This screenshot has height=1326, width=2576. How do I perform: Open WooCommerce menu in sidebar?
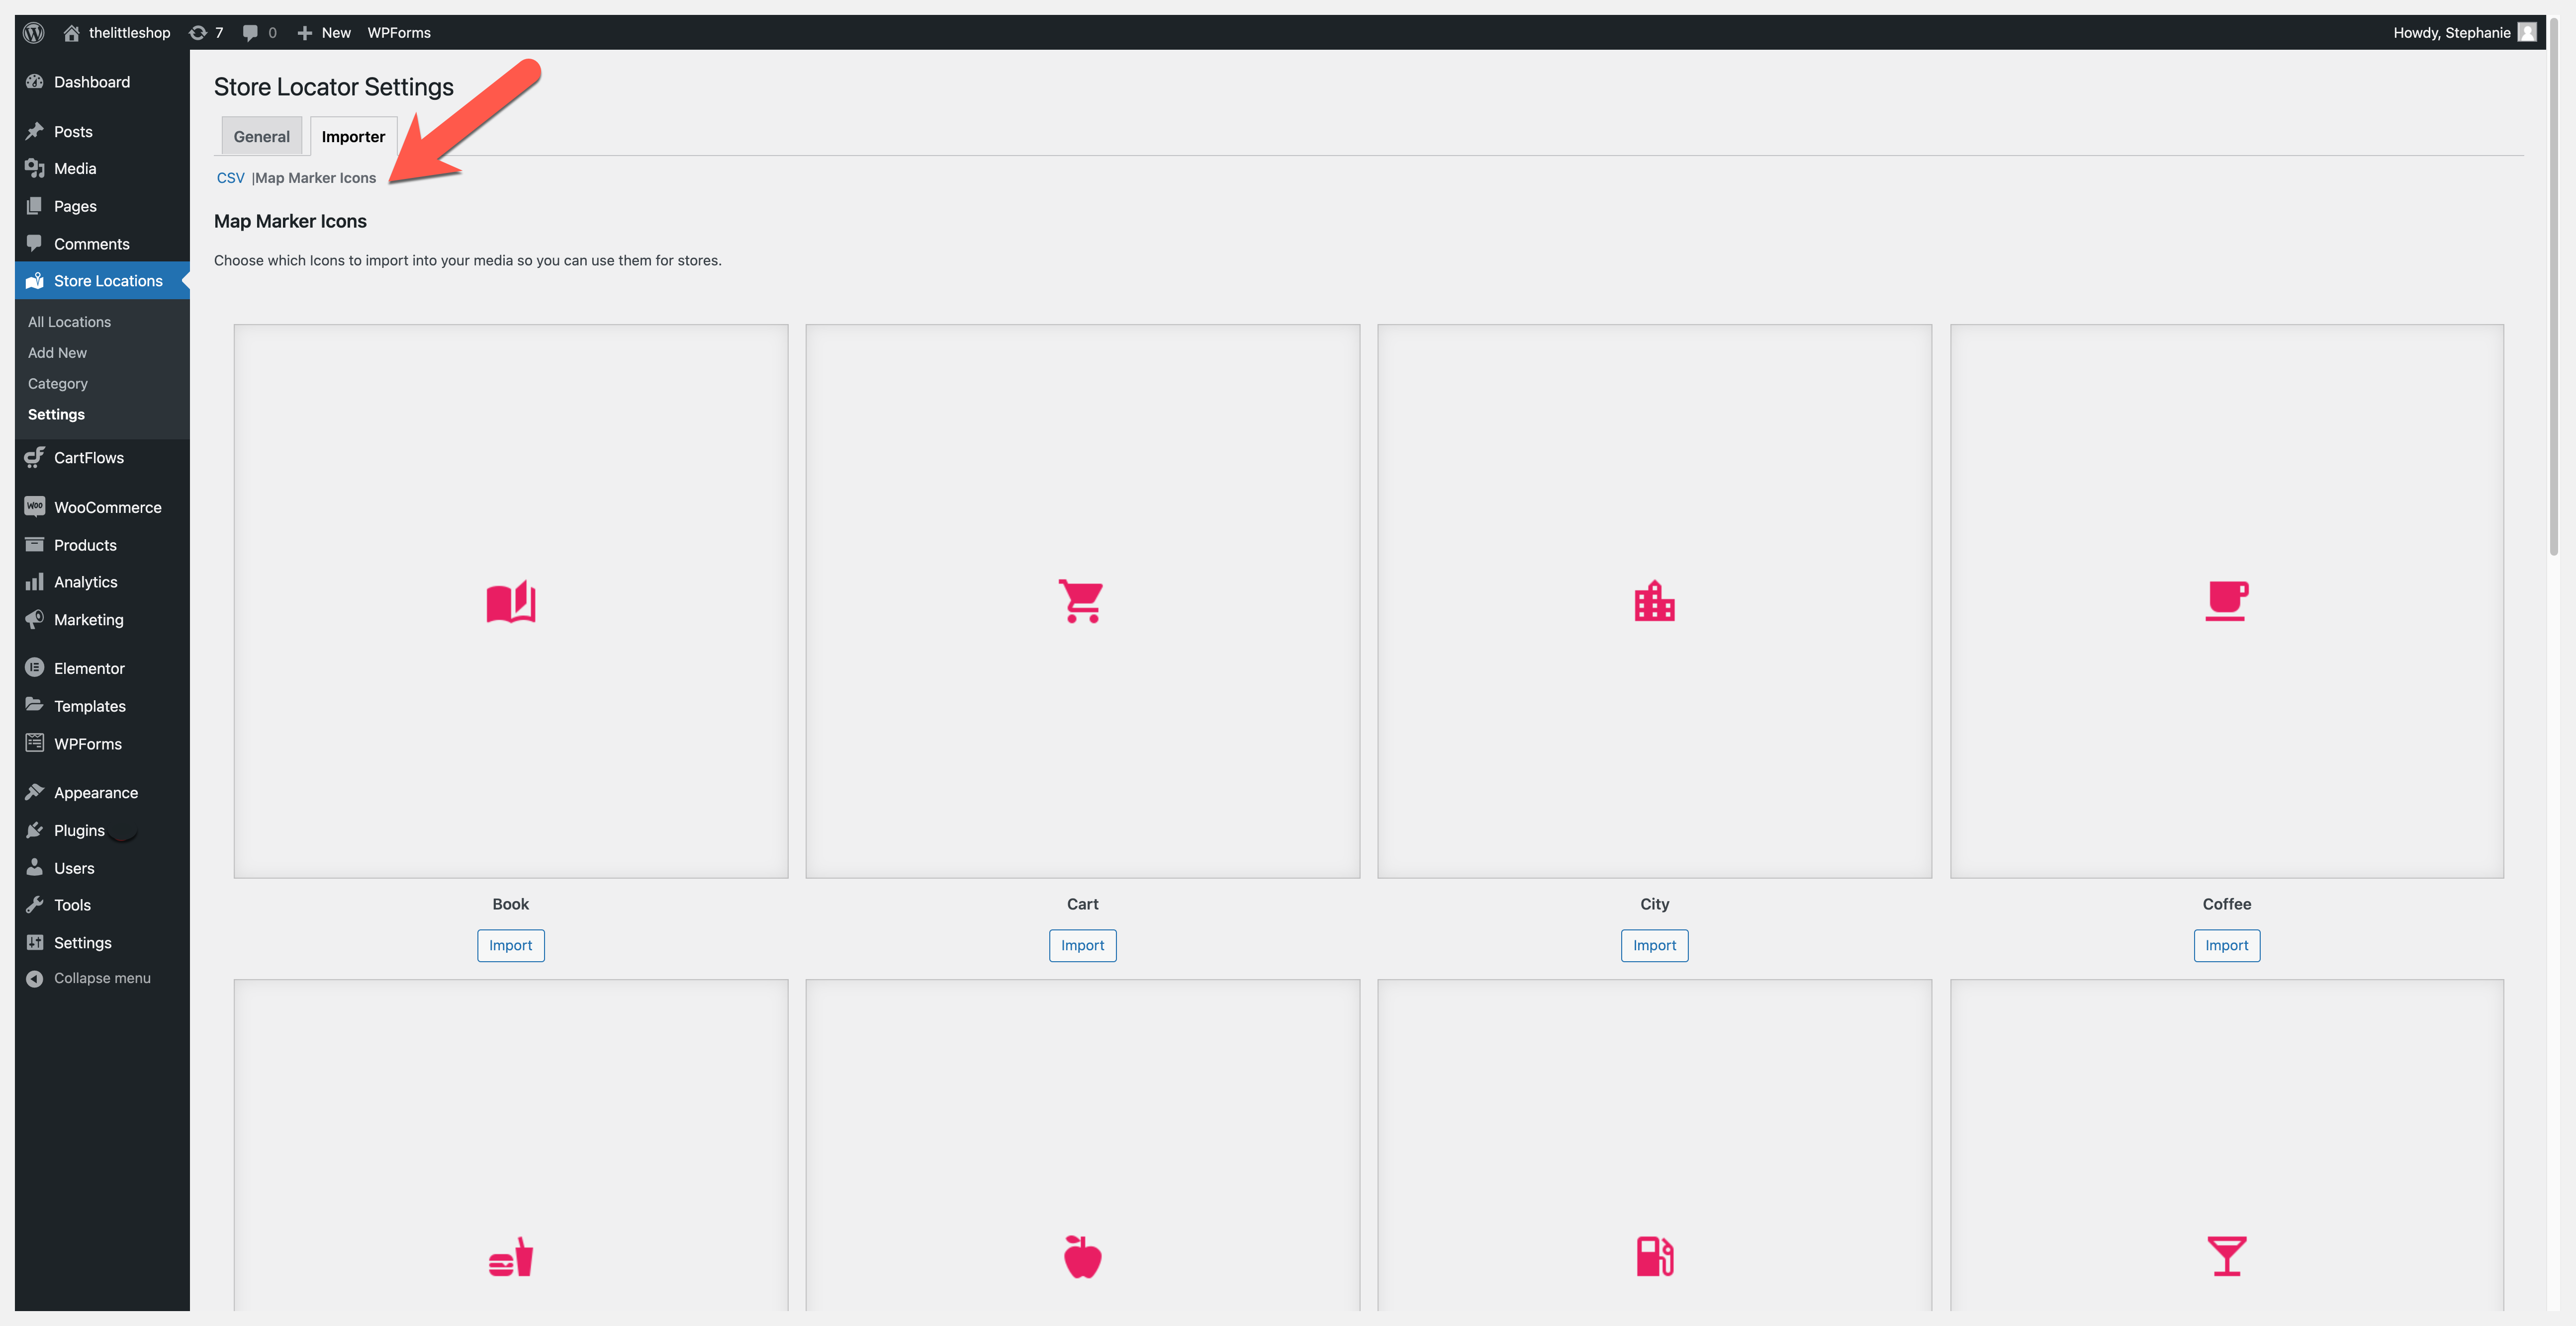(107, 507)
